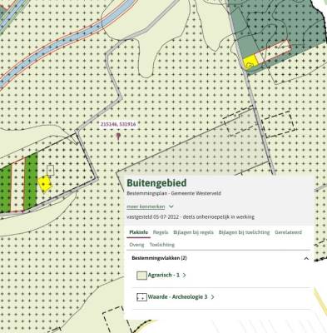Select the Overig tab
Viewport: 327px width, 333px height.
coord(136,245)
